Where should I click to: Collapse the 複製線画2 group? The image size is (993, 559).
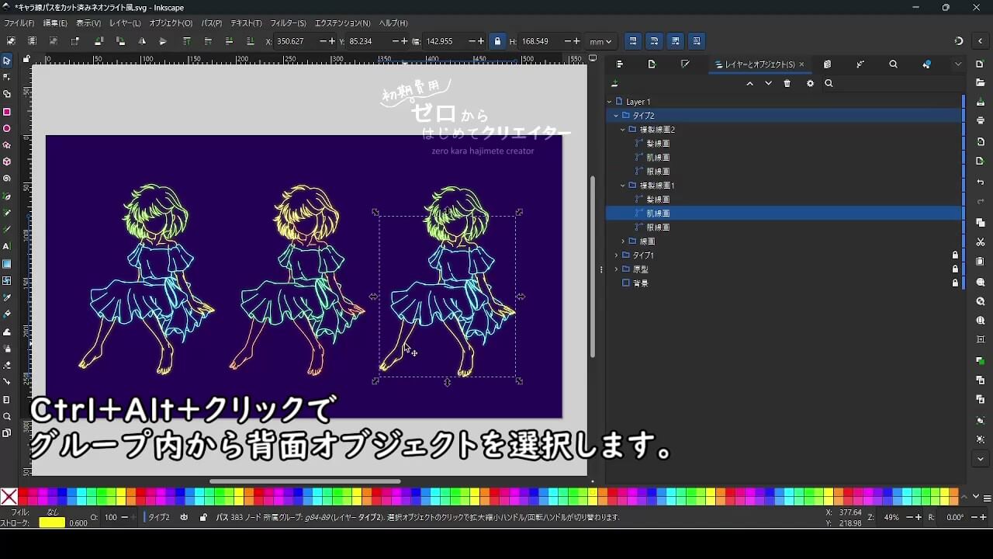tap(623, 130)
